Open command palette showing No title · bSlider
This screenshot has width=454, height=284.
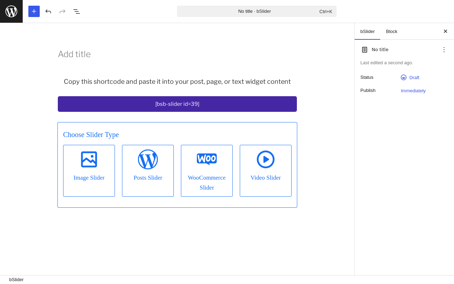coord(257,11)
